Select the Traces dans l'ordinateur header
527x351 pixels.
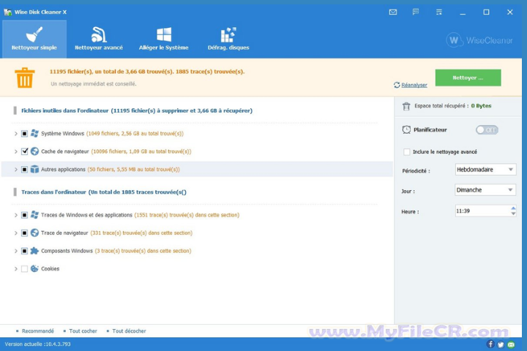104,192
